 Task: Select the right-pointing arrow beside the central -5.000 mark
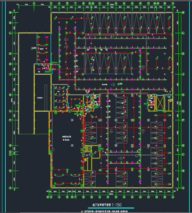[x=113, y=84]
